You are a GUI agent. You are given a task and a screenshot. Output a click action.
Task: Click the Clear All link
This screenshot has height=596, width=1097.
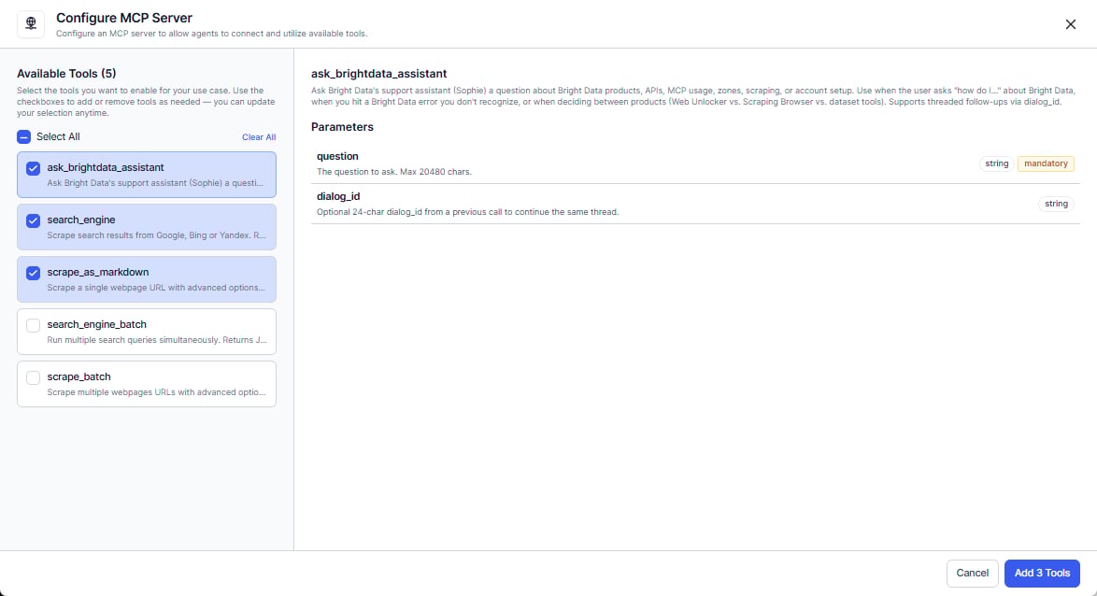(x=259, y=137)
